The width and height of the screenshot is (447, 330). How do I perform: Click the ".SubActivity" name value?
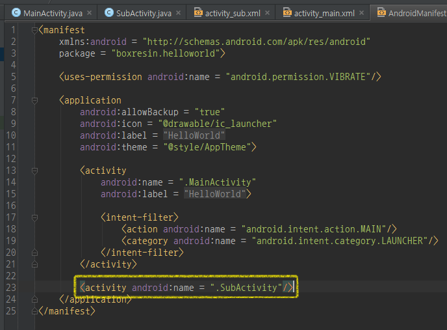246,288
